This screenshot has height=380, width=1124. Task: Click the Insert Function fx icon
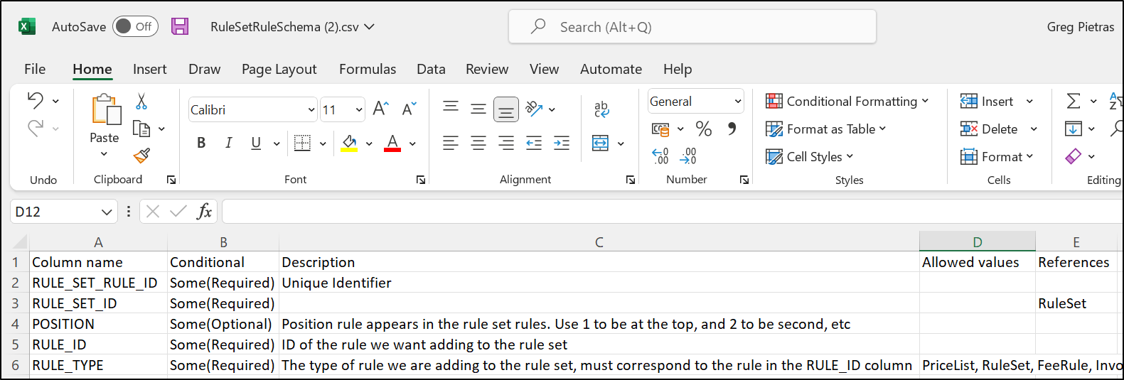[204, 211]
